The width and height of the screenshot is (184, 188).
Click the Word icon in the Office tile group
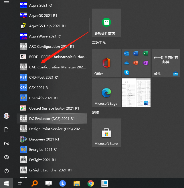(x=136, y=53)
